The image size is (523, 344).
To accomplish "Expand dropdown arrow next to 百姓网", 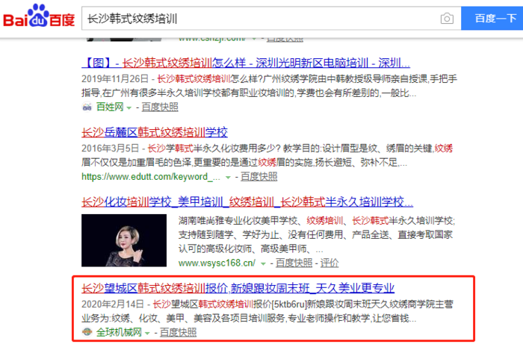I will coord(129,107).
